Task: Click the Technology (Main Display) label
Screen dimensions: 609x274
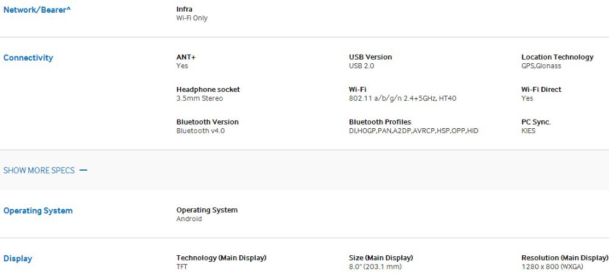Action: 221,258
